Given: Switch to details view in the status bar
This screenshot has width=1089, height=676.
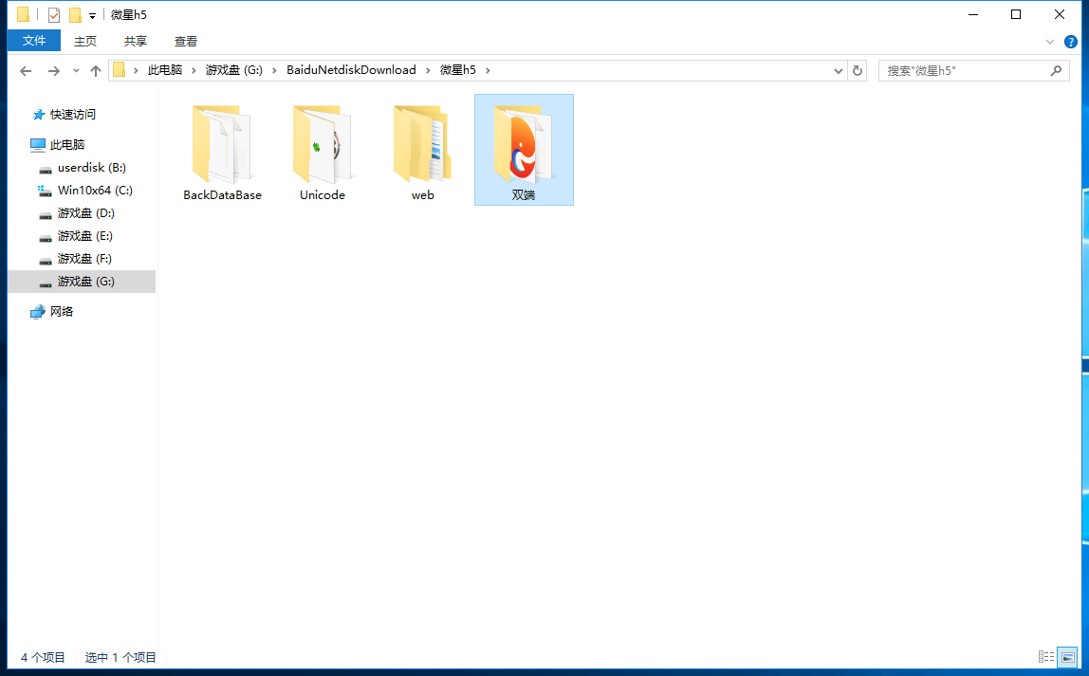Looking at the screenshot, I should (1046, 657).
